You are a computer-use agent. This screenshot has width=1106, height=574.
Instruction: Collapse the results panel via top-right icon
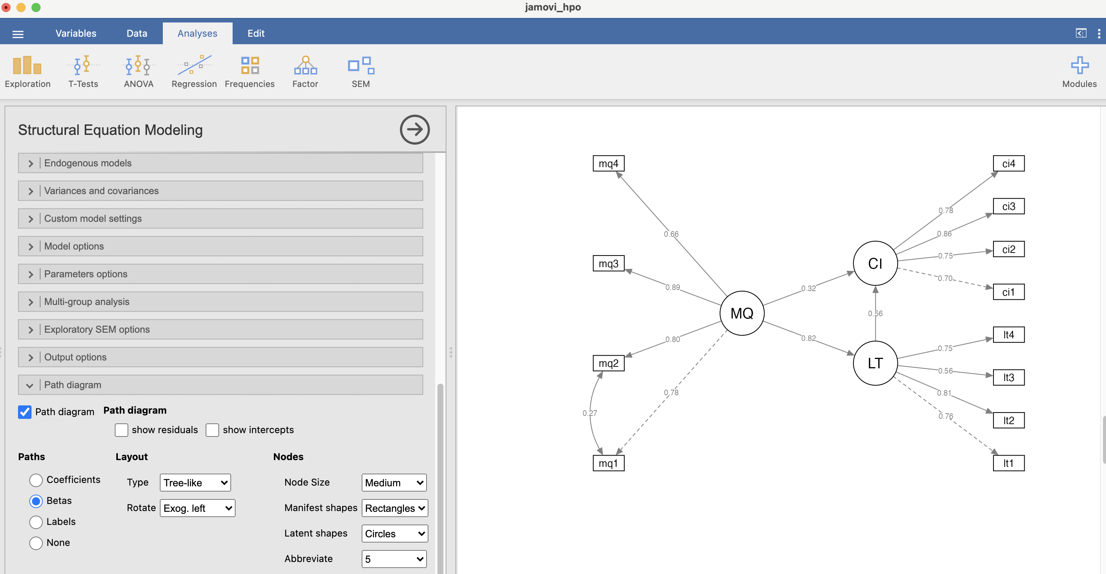point(1081,33)
